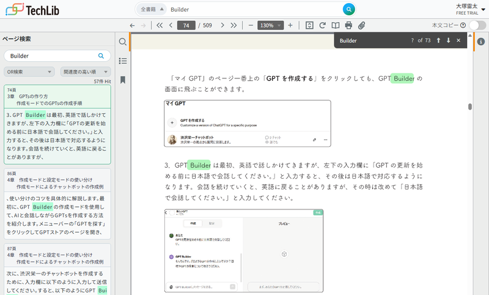The width and height of the screenshot is (489, 295).
Task: Fit page to window height
Action: [309, 25]
